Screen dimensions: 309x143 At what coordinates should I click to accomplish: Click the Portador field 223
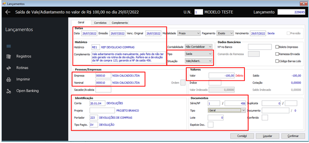93,118
